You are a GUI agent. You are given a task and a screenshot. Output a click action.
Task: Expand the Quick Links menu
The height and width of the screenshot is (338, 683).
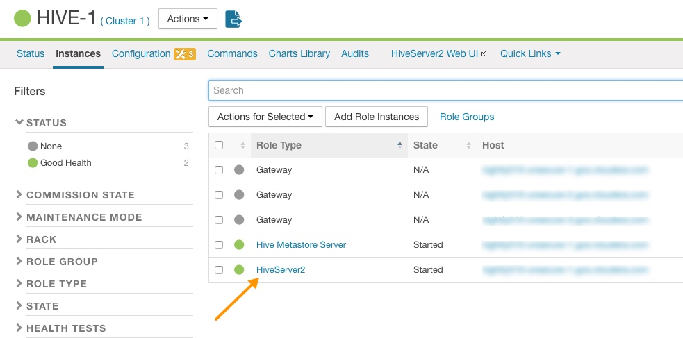coord(529,53)
